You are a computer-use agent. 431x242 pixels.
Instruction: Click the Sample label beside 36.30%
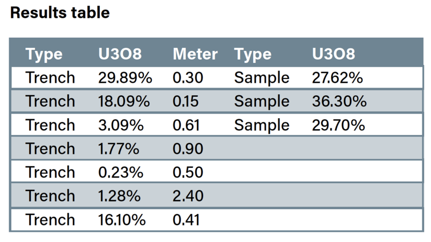click(x=262, y=101)
